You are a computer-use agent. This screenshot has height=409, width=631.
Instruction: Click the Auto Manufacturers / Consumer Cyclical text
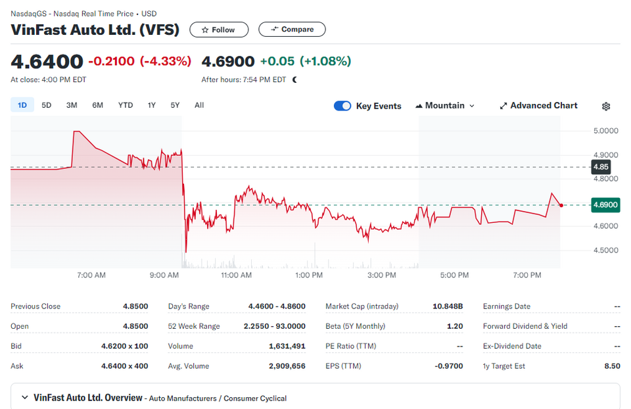click(x=218, y=398)
